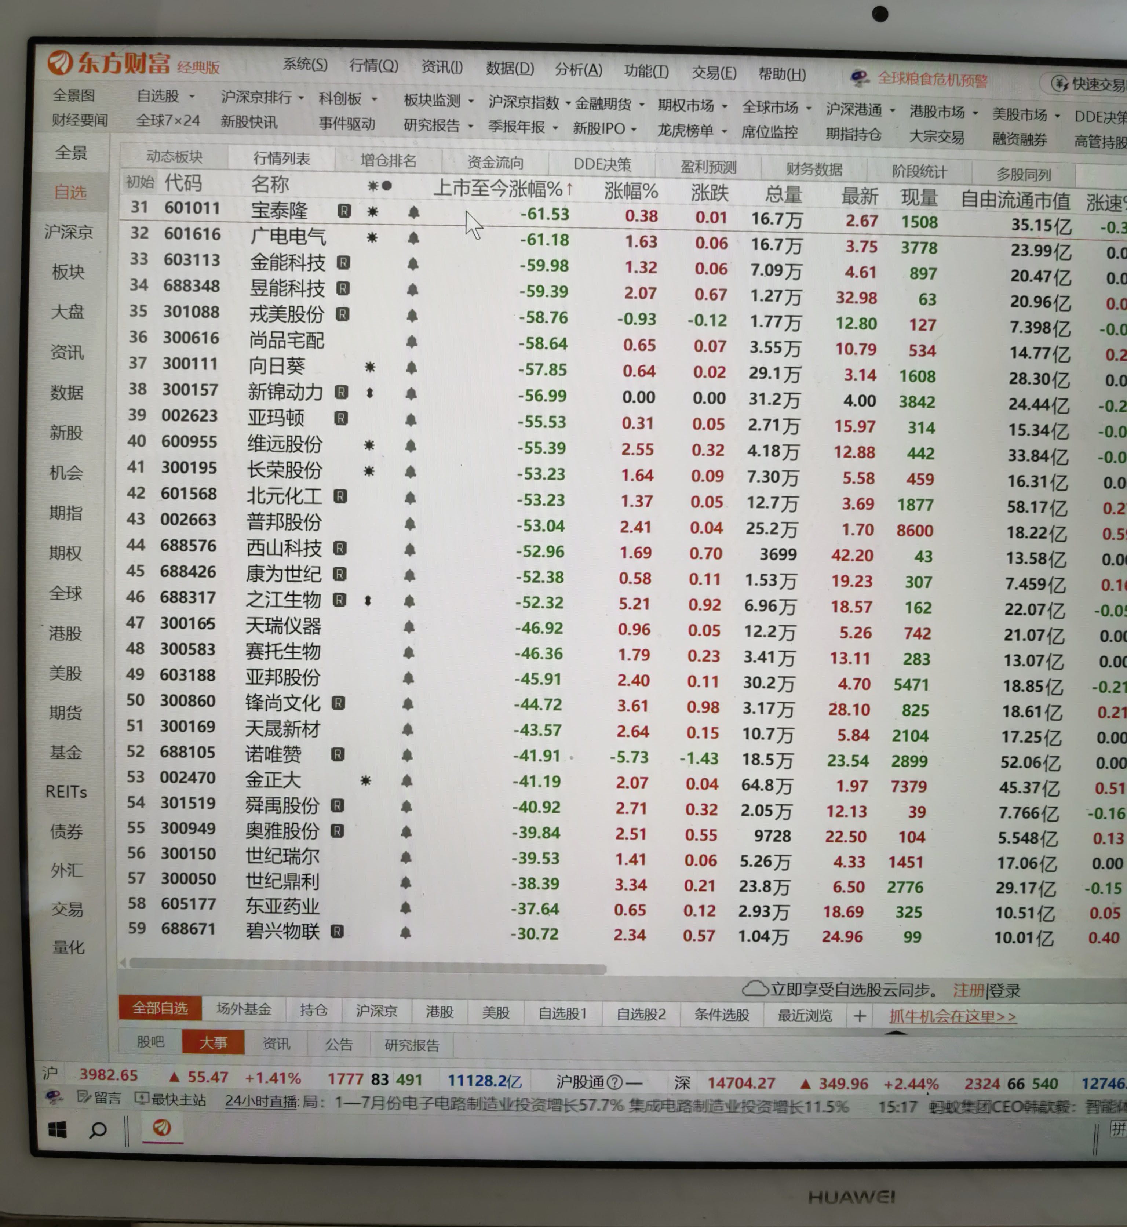Click the question mark icon beside 沪股通
This screenshot has width=1127, height=1227.
[615, 1082]
